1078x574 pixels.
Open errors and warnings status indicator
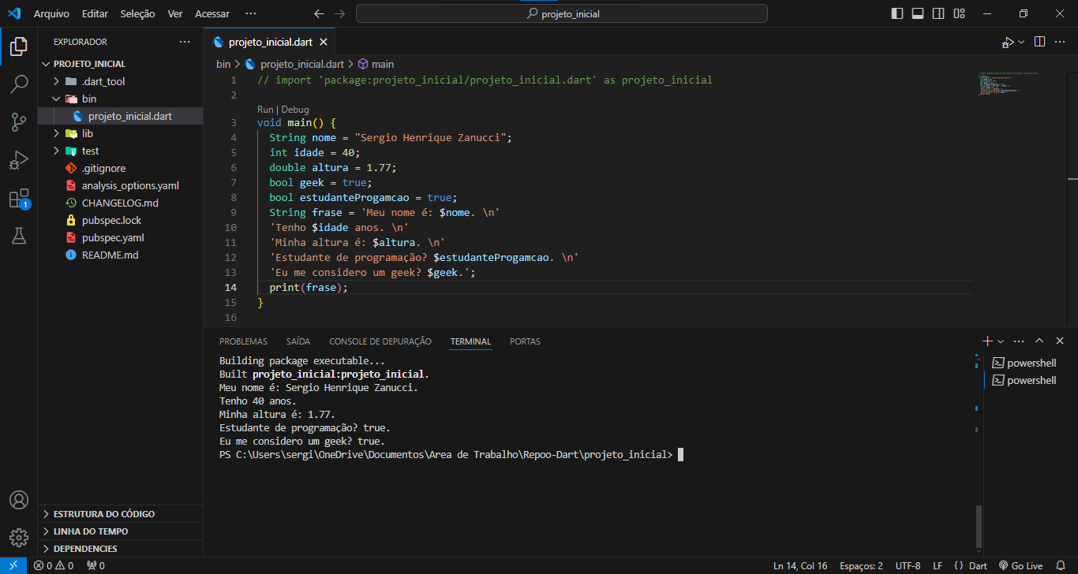54,565
